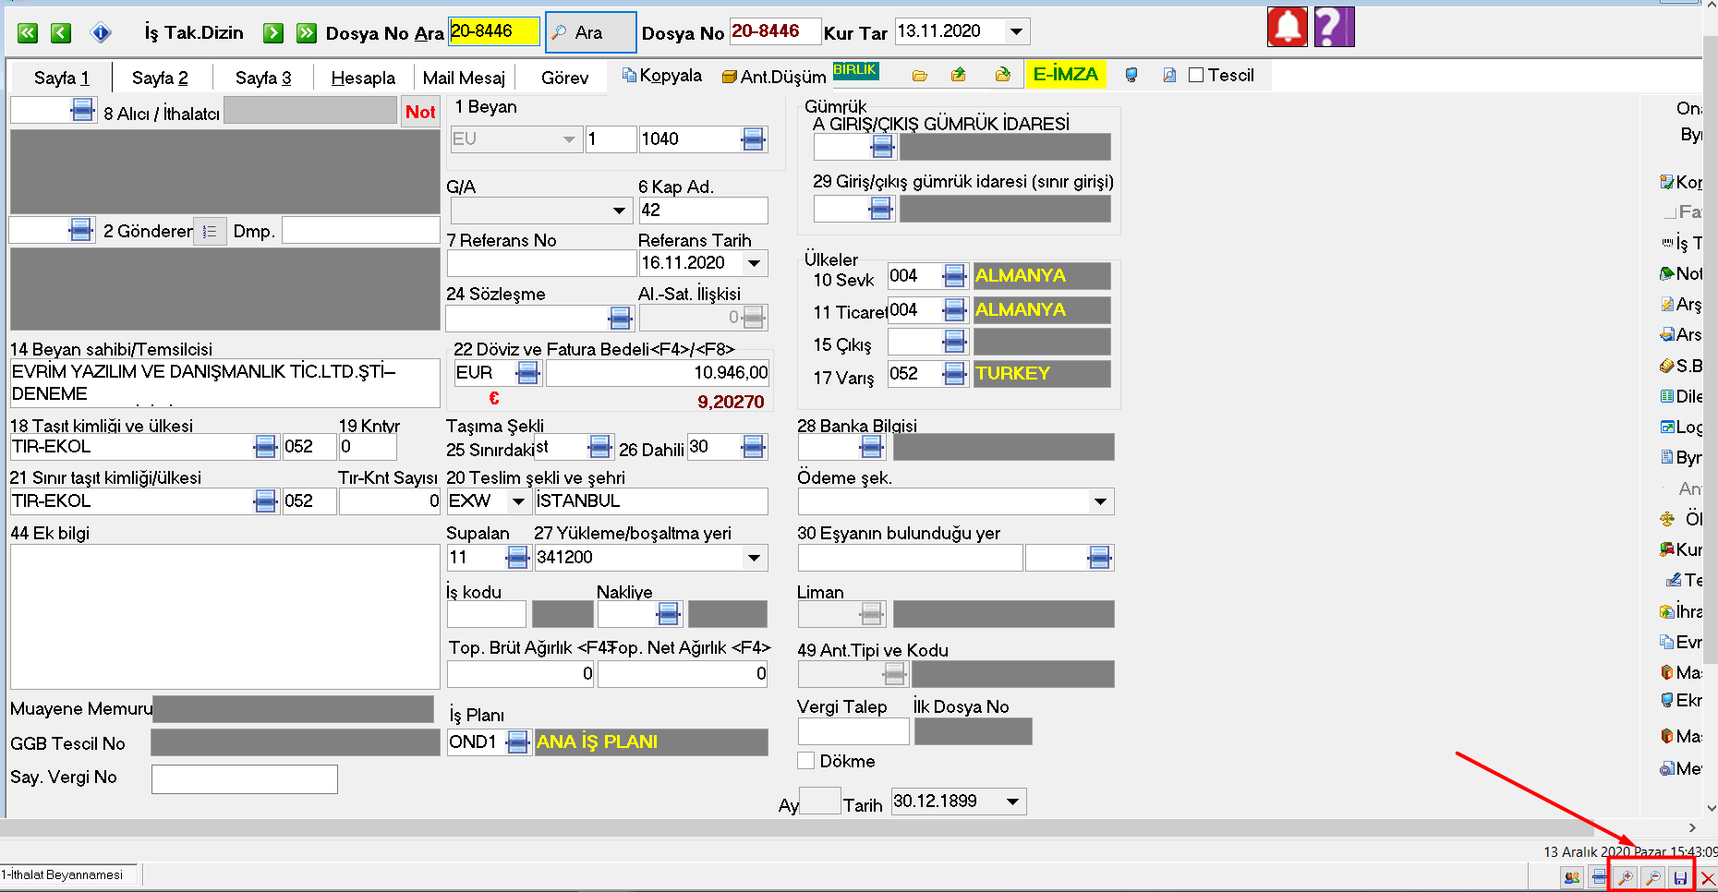The width and height of the screenshot is (1718, 892).
Task: Click into the 7 Referans No field
Action: pos(540,263)
